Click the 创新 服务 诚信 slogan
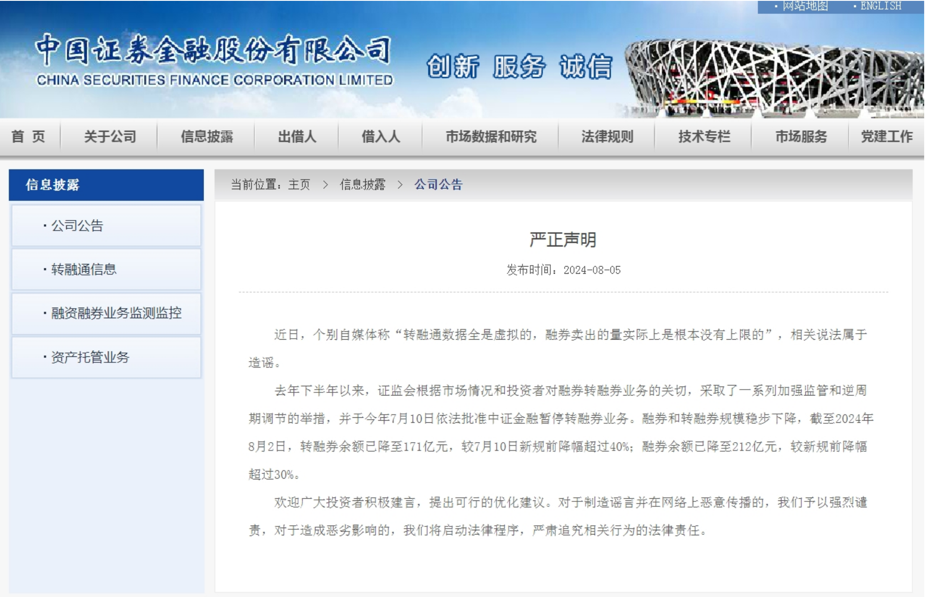Screen dimensions: 925x597 pyautogui.click(x=519, y=67)
